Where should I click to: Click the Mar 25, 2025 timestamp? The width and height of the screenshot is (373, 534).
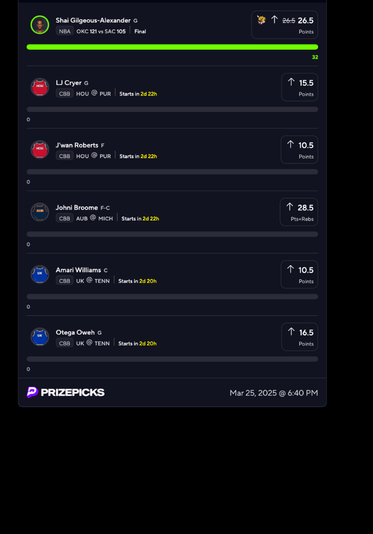pyautogui.click(x=273, y=393)
